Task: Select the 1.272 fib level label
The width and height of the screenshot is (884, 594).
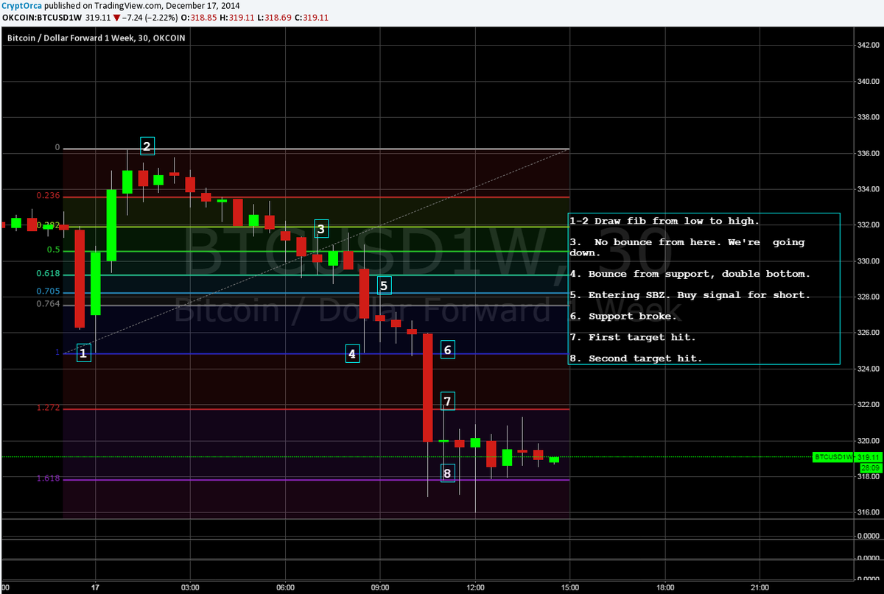Action: coord(49,408)
